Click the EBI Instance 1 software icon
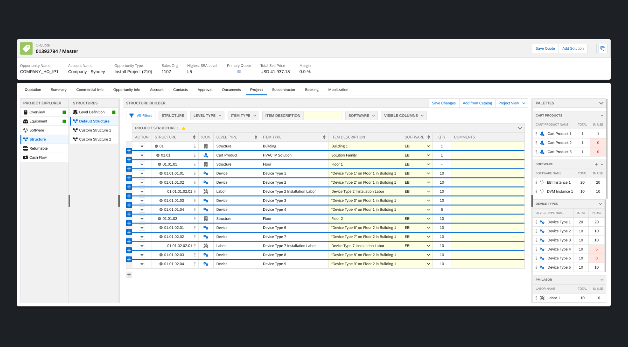Viewport: 628px width, 347px height. [542, 182]
